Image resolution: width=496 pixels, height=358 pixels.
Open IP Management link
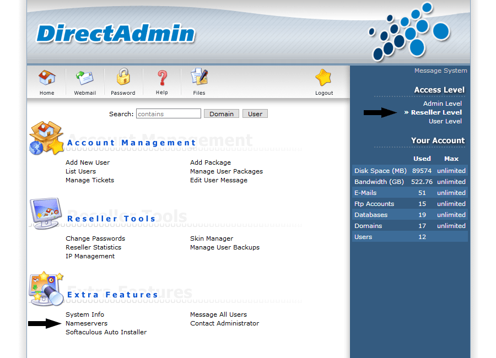tap(90, 256)
